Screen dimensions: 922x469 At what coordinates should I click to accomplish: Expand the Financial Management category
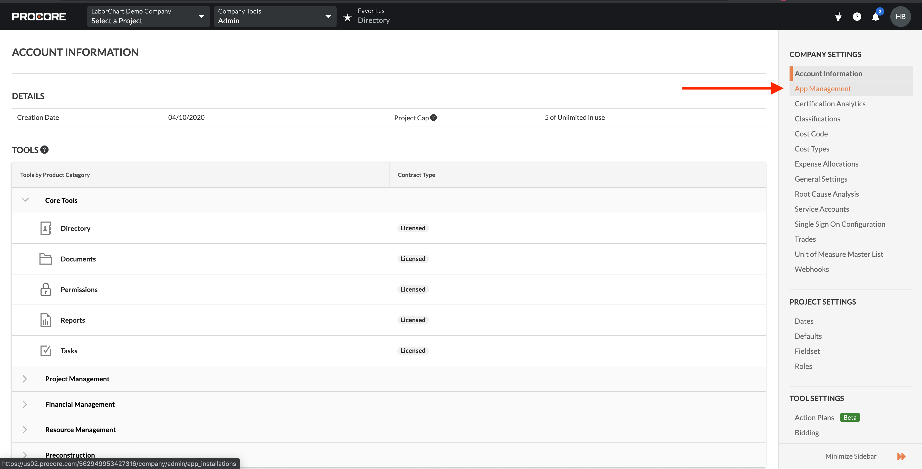(x=25, y=404)
